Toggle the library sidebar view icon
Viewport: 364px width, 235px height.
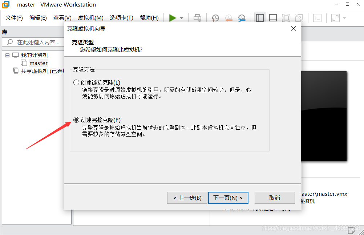260,18
